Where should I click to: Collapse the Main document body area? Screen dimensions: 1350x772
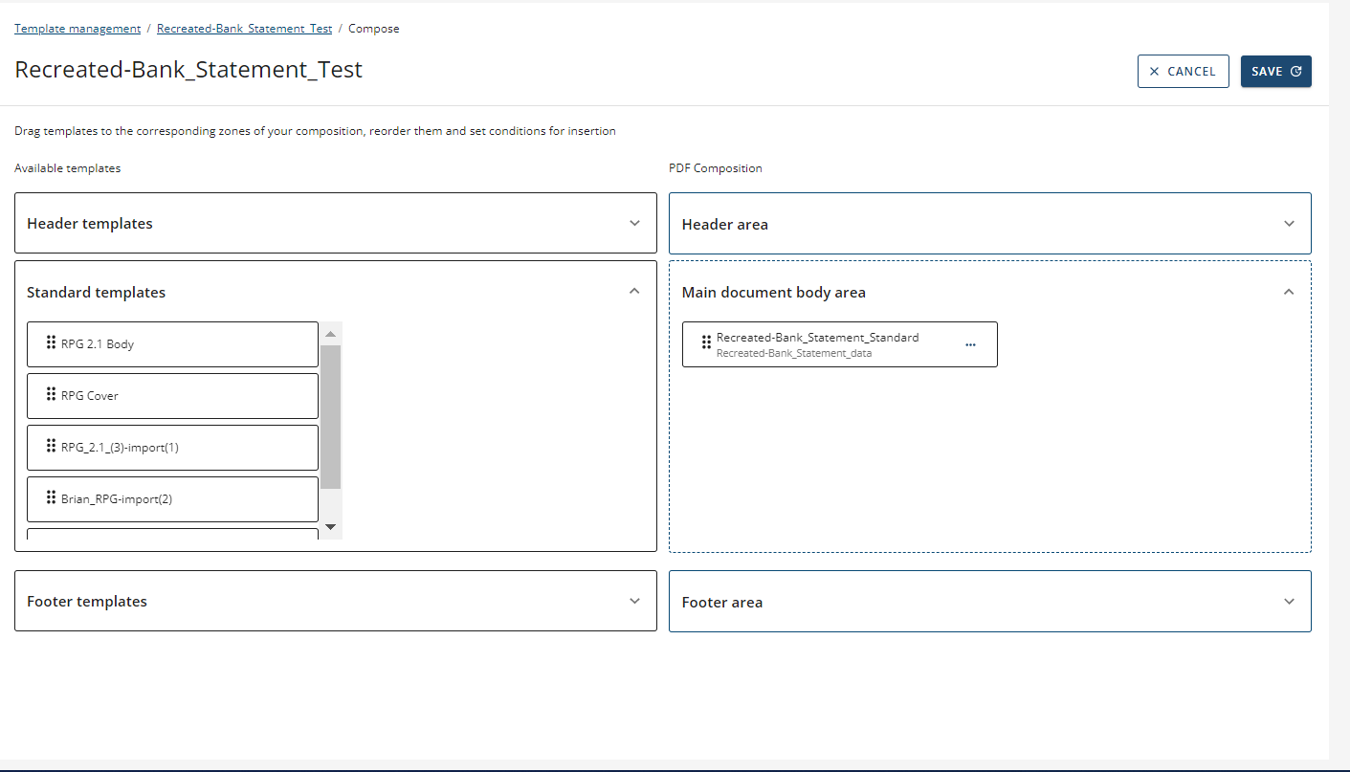click(1289, 292)
